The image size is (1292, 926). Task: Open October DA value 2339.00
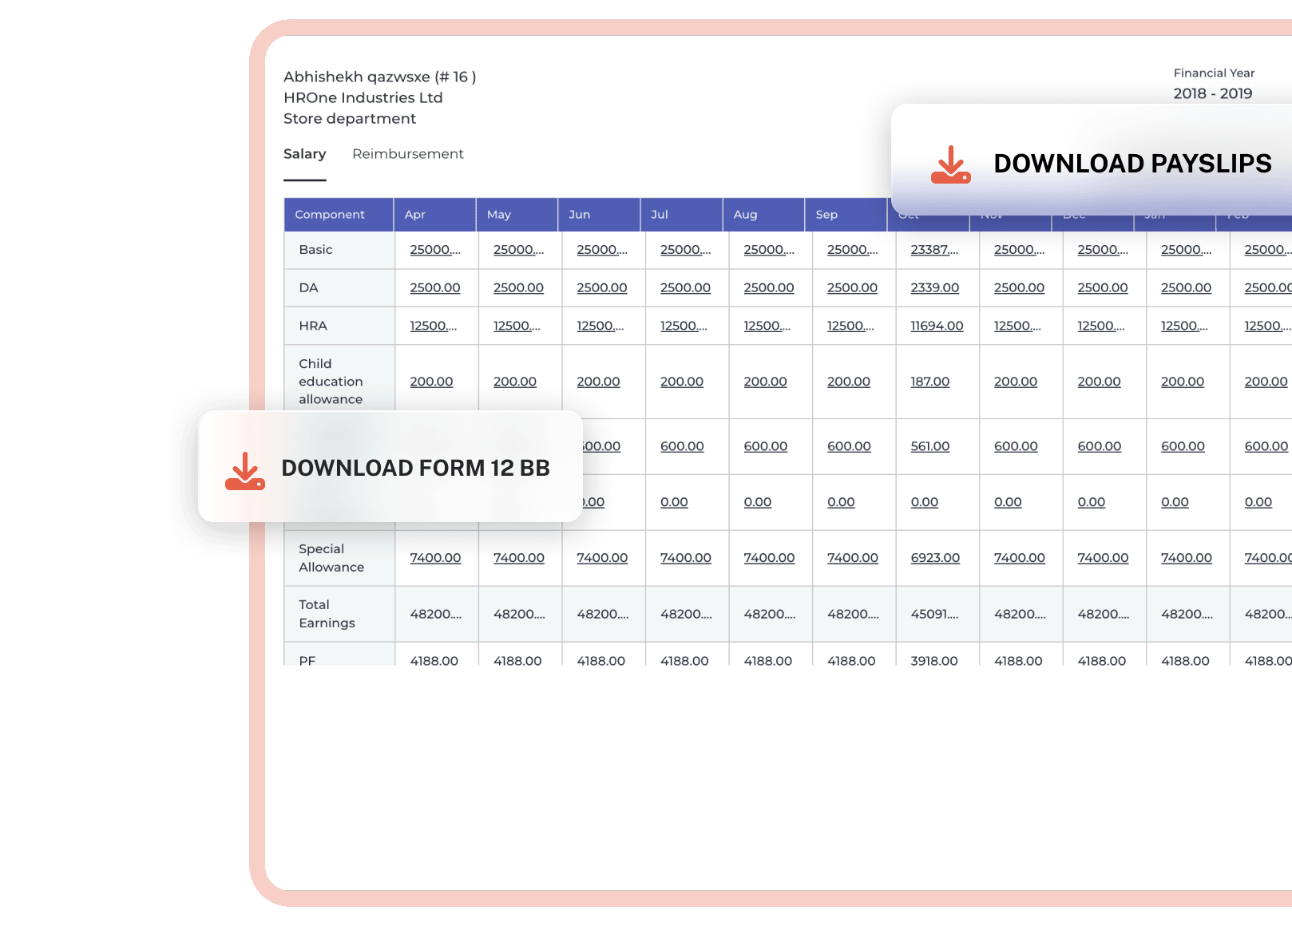pos(934,288)
